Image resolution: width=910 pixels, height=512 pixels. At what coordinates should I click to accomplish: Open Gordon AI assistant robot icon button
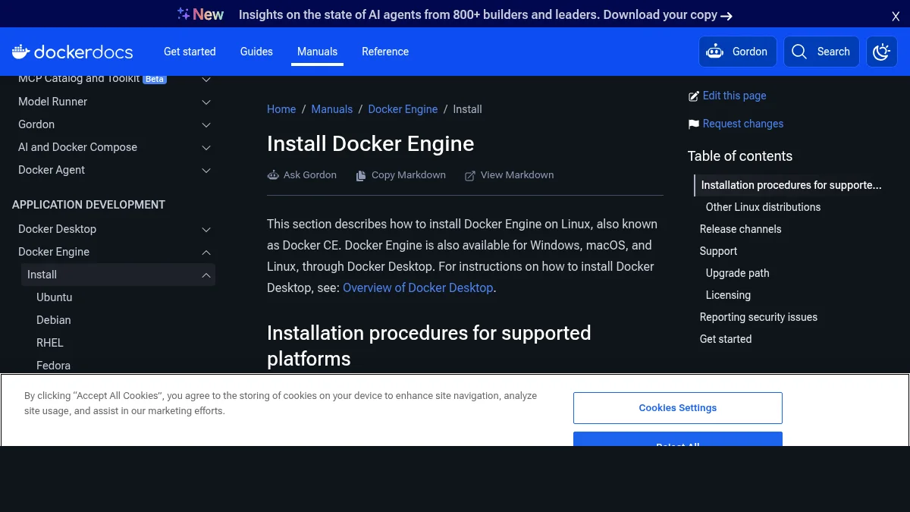click(x=714, y=52)
